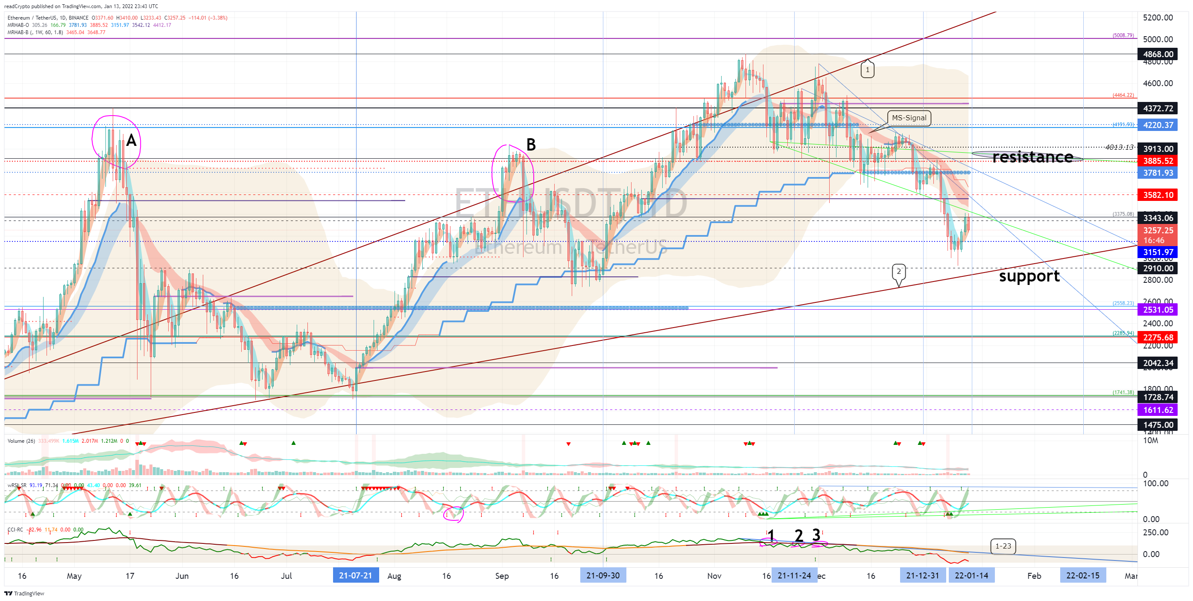
Task: Click the 100.00 wRSI axis value
Action: pos(1155,483)
